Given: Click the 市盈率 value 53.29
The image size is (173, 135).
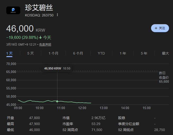Looking at the screenshot, I should point(97,124).
